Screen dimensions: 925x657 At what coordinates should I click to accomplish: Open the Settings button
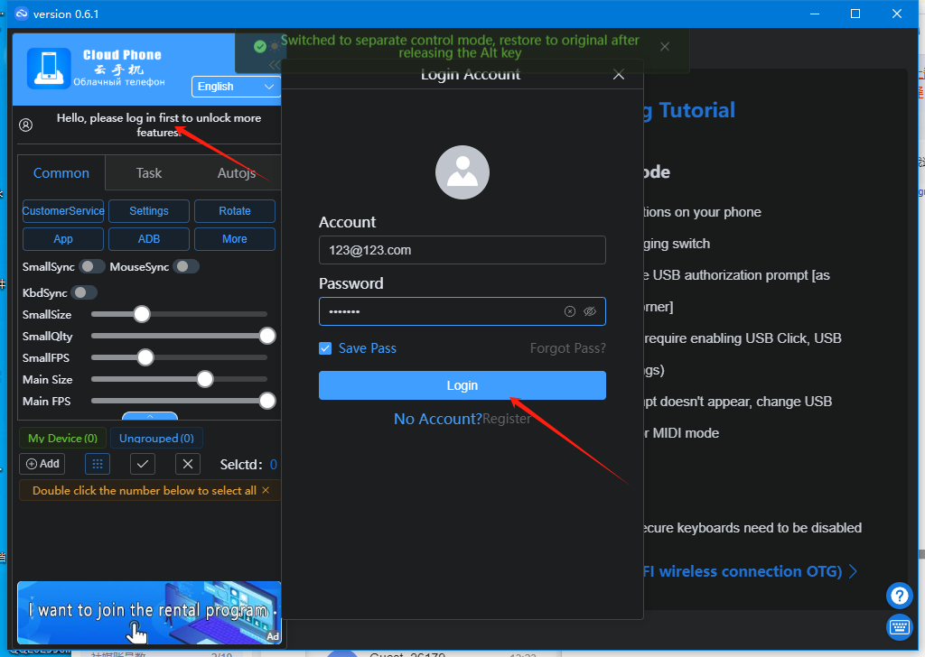tap(149, 211)
